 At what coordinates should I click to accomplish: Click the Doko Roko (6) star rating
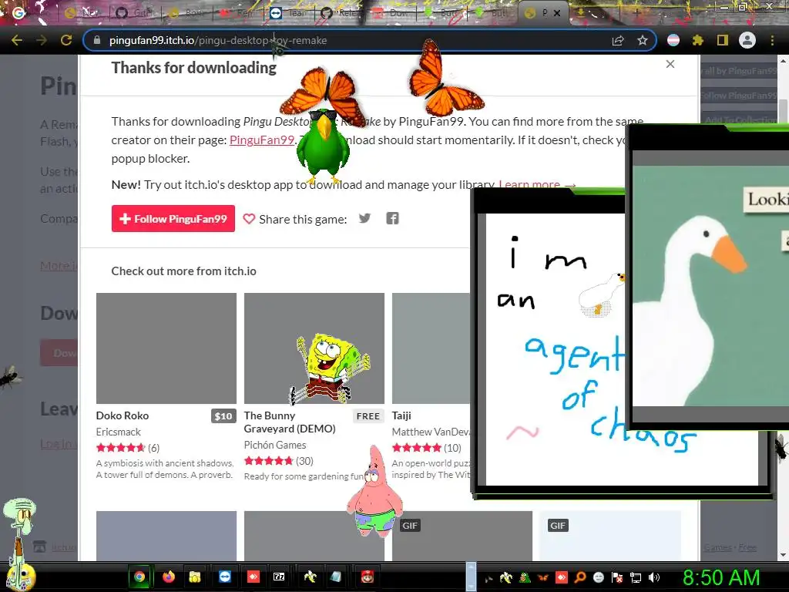pyautogui.click(x=127, y=448)
